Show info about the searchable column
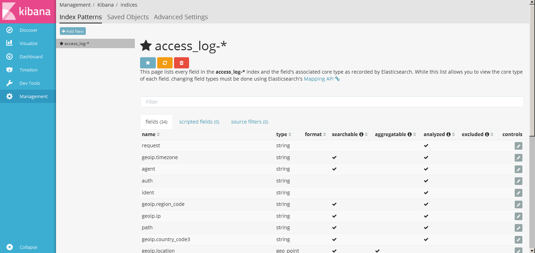The width and height of the screenshot is (535, 253). point(361,134)
